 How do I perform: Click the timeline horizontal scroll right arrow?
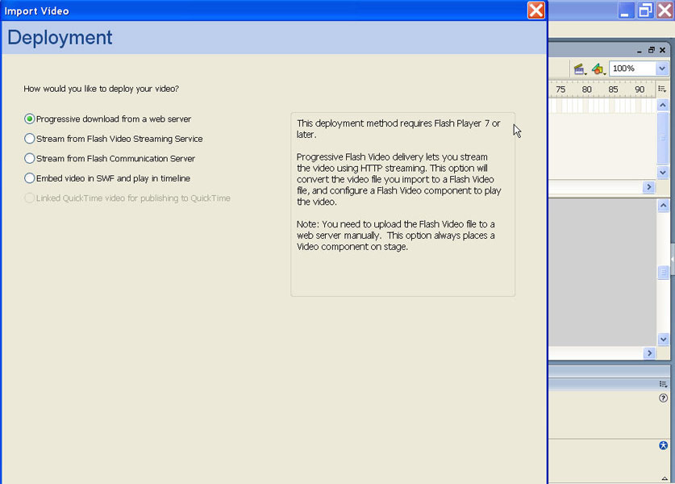648,187
